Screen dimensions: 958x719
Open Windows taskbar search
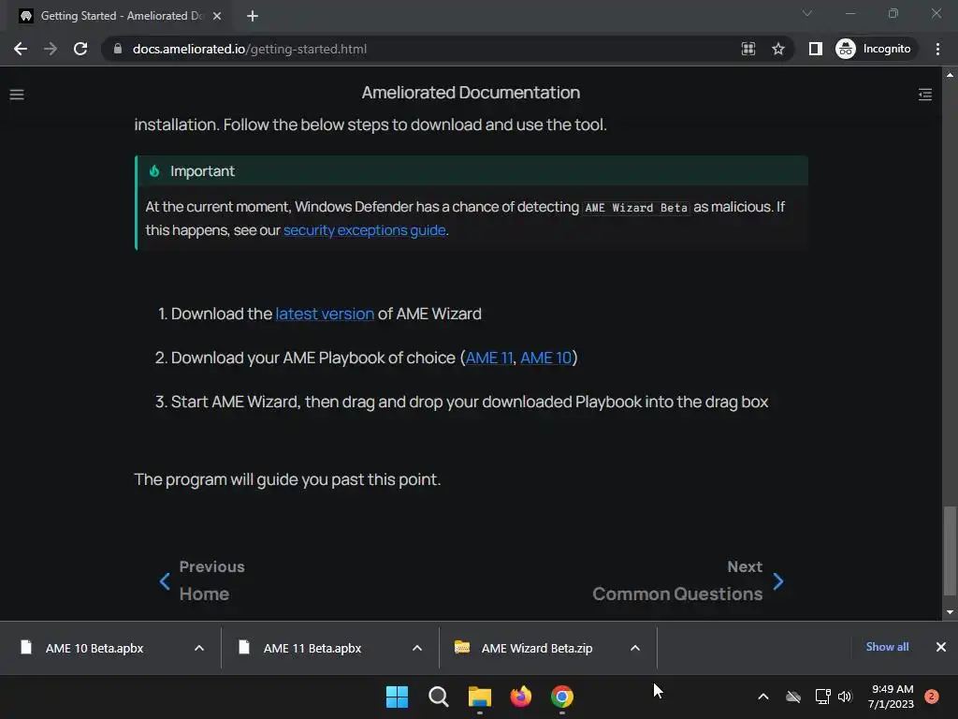[x=439, y=697]
